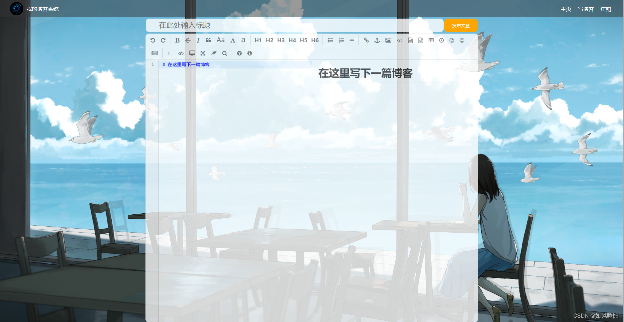624x322 pixels.
Task: Open the help question mark icon
Action: click(239, 53)
